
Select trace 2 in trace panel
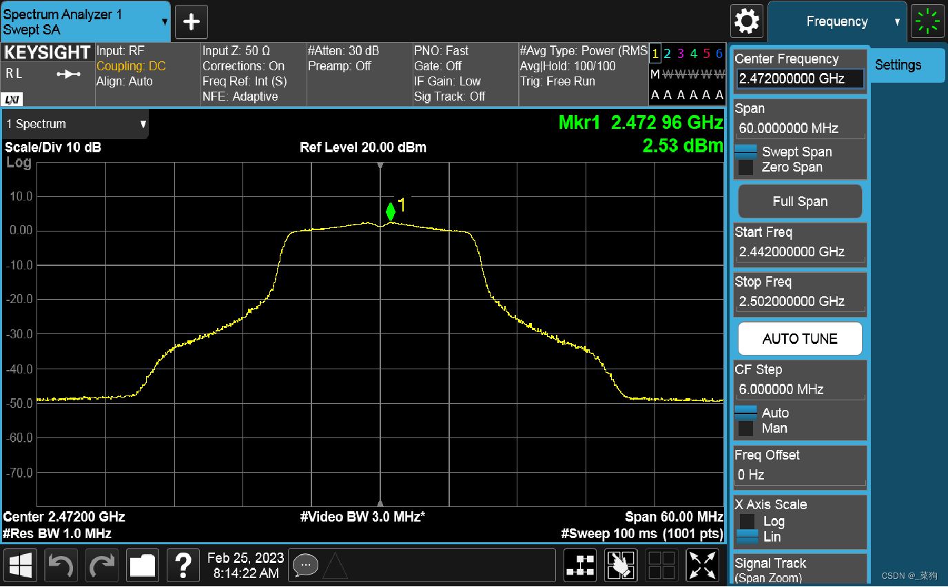tap(667, 54)
